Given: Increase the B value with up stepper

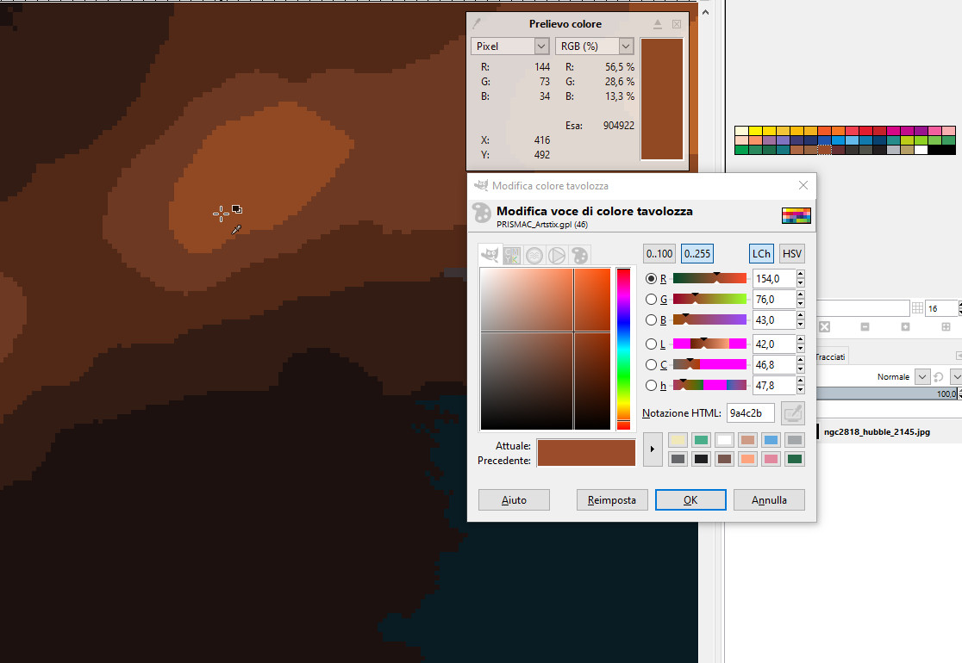Looking at the screenshot, I should click(x=800, y=315).
